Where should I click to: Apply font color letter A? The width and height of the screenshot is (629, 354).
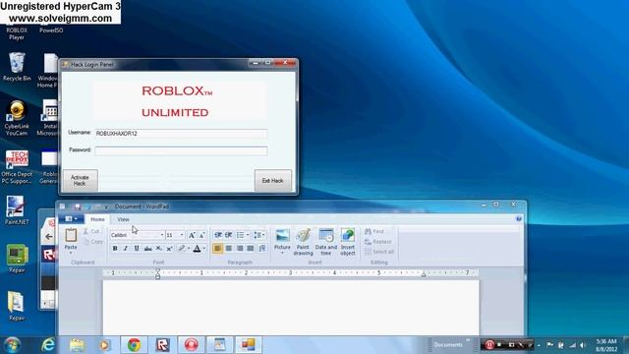point(197,249)
